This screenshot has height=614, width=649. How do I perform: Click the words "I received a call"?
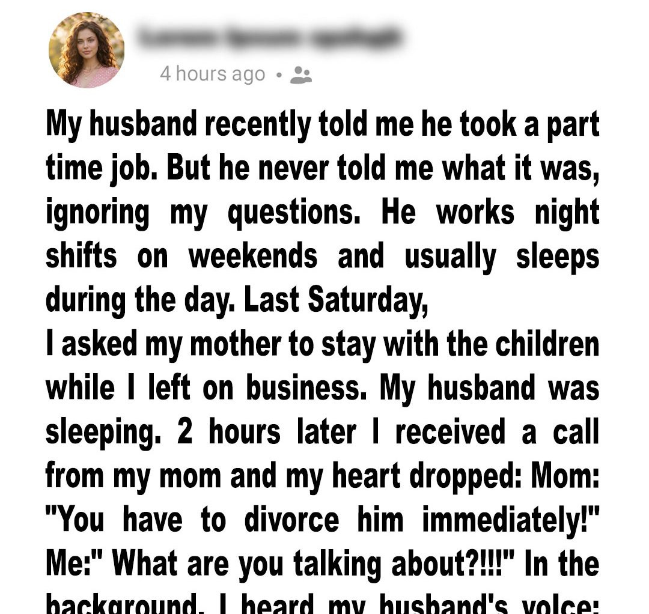(497, 432)
